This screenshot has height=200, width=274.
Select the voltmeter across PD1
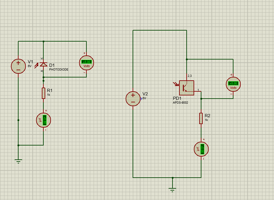click(233, 84)
